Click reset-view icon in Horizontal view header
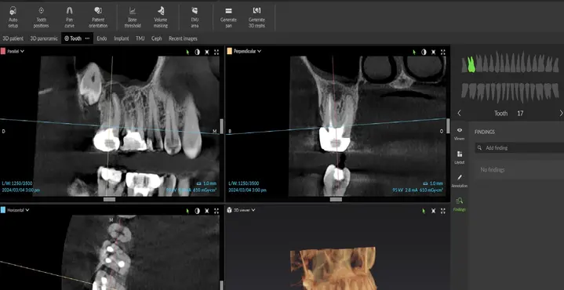Screen dimensions: 564x290 [x=207, y=211]
